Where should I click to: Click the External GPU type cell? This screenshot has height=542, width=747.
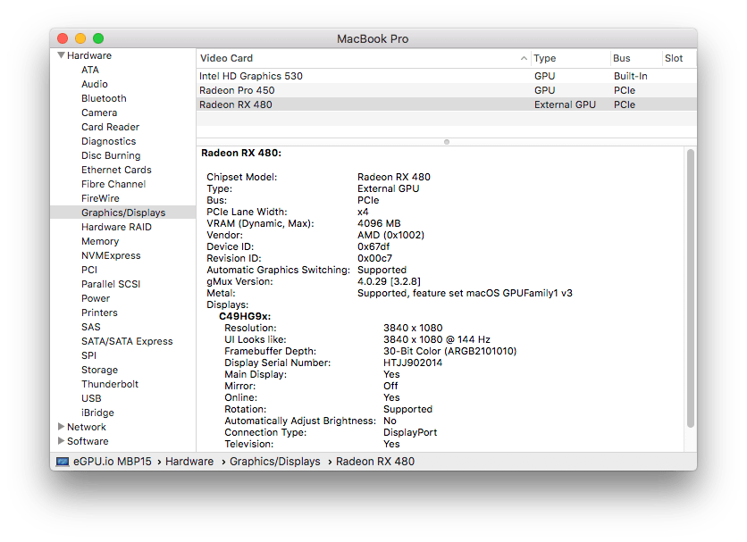(x=565, y=104)
